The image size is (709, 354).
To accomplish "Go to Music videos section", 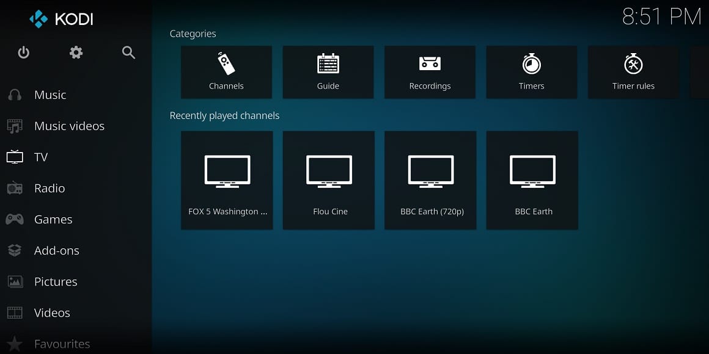I will click(x=69, y=126).
